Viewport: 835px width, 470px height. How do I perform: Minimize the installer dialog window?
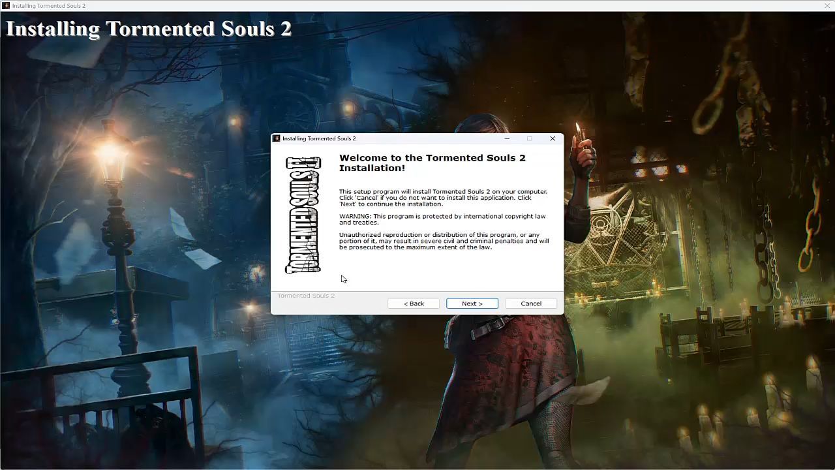tap(507, 138)
